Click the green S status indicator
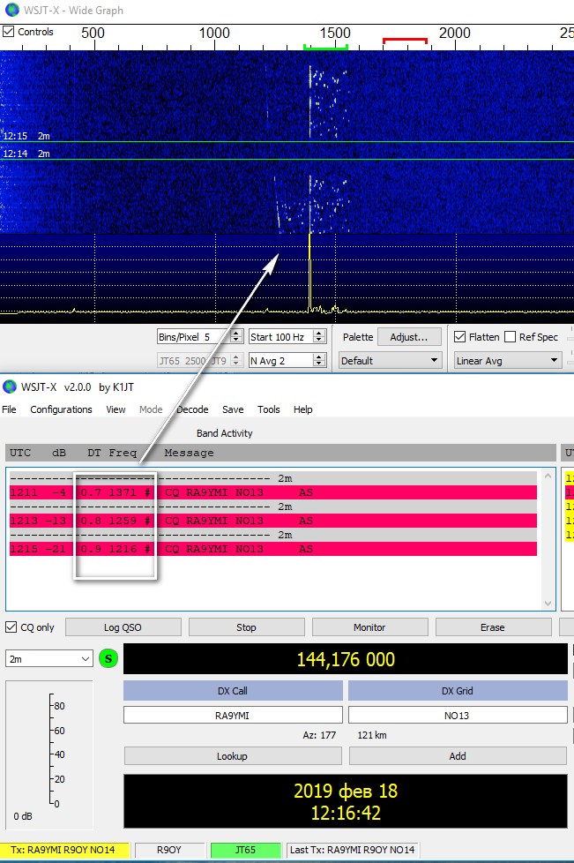The width and height of the screenshot is (574, 863). 108,658
